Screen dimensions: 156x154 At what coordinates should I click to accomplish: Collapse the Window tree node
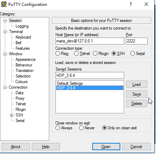coord(5,54)
